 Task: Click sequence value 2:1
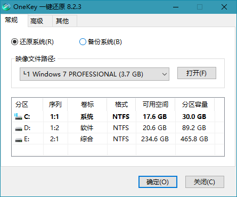[x=54, y=139]
